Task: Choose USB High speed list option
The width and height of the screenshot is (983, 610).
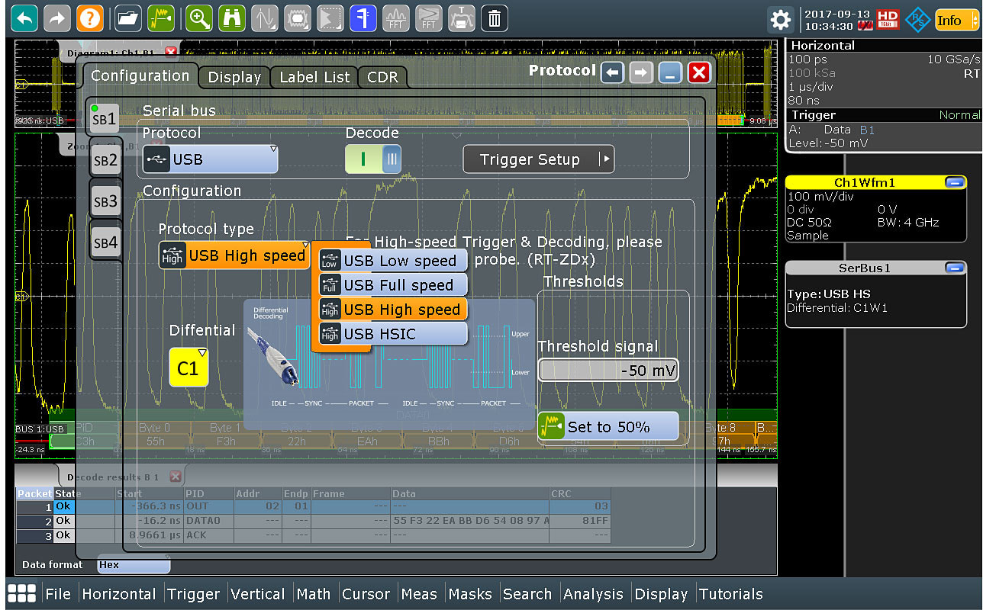Action: [393, 310]
